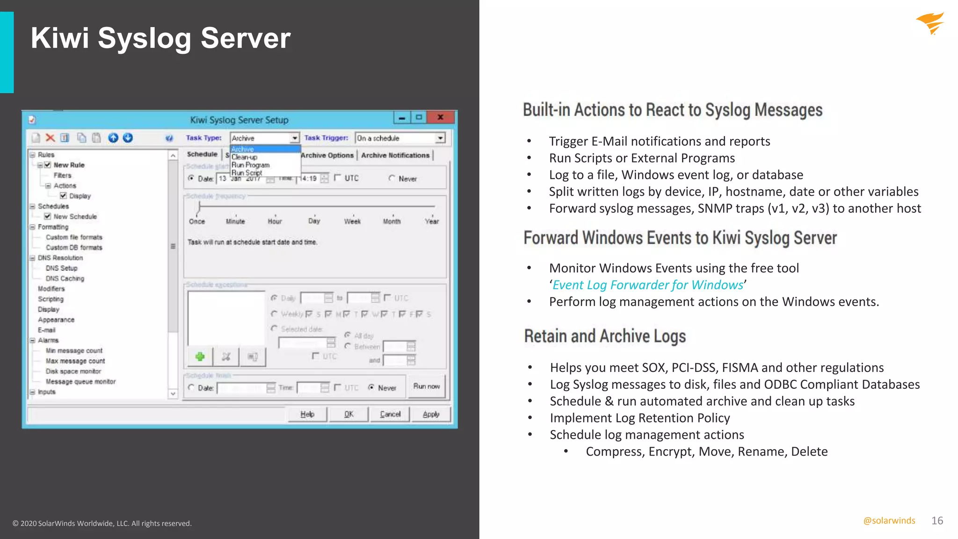Image resolution: width=958 pixels, height=539 pixels.
Task: Click the Run now button
Action: pos(427,386)
